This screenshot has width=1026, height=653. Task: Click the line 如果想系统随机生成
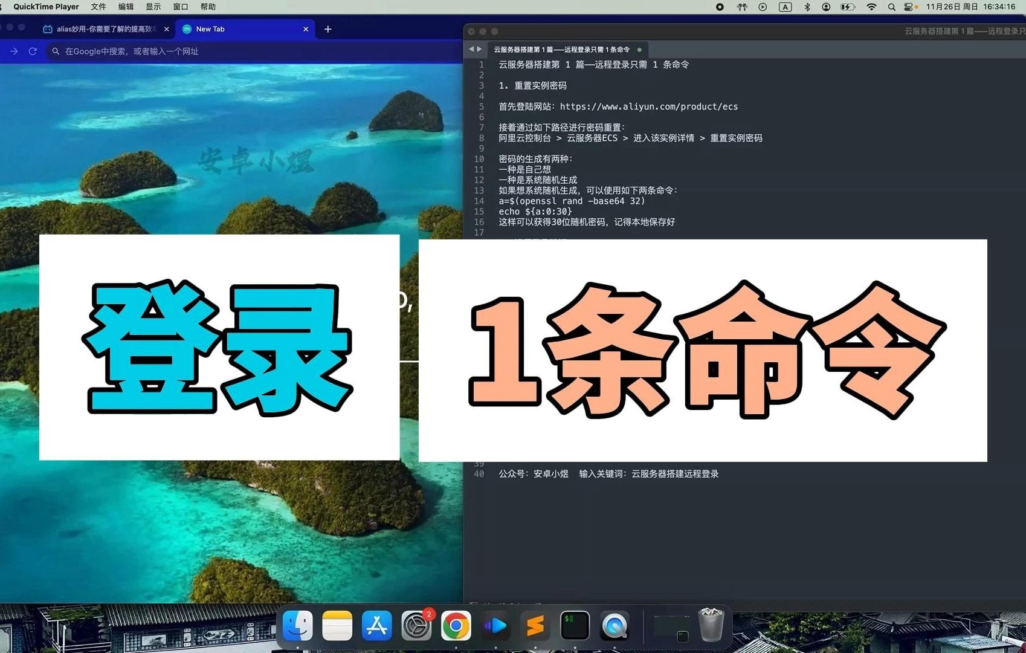pyautogui.click(x=588, y=190)
